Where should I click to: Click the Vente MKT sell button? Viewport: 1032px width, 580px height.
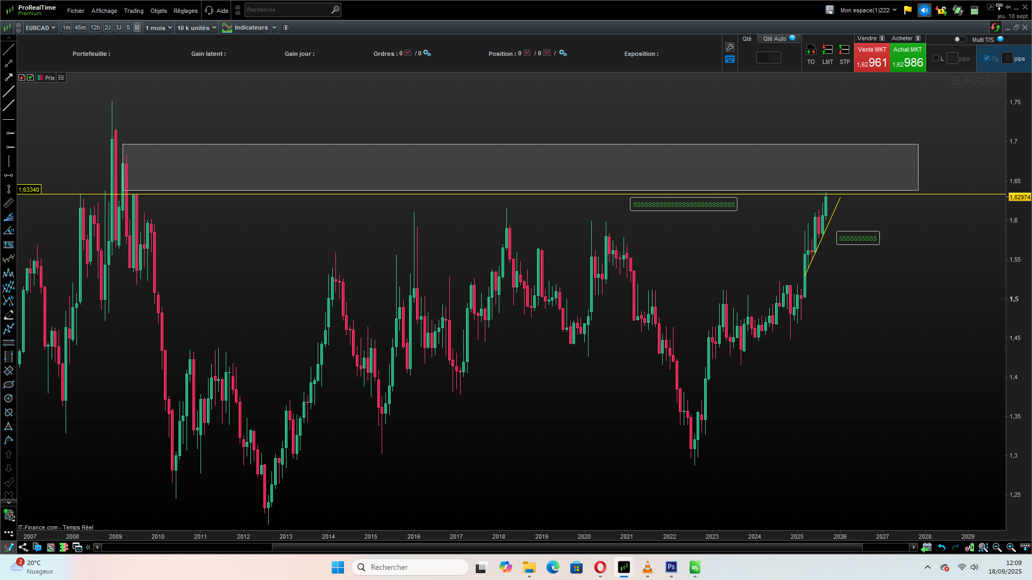[x=871, y=58]
